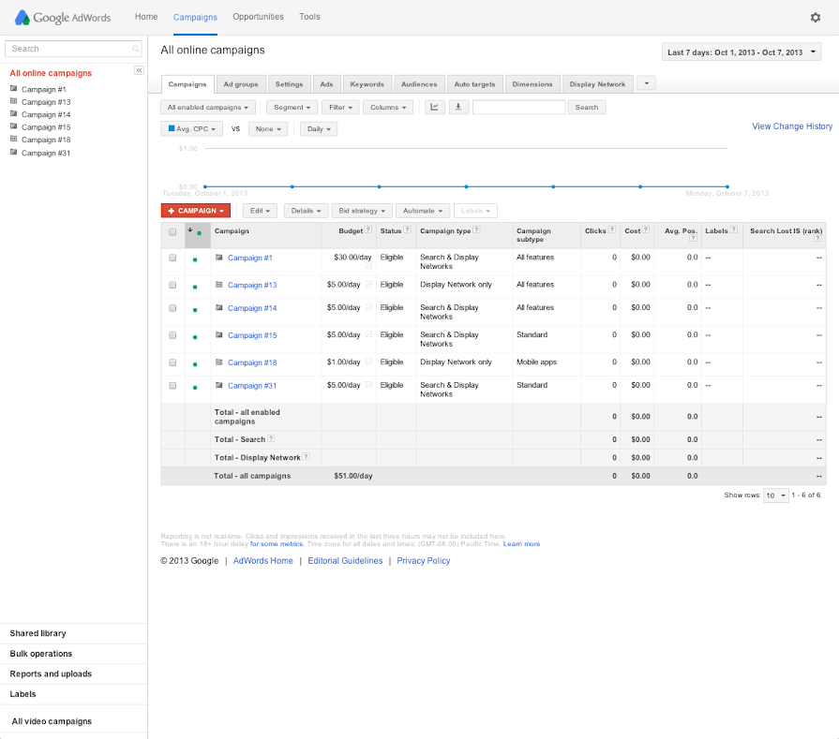
Task: Click the help icon beside Campaign type
Action: coord(476,230)
